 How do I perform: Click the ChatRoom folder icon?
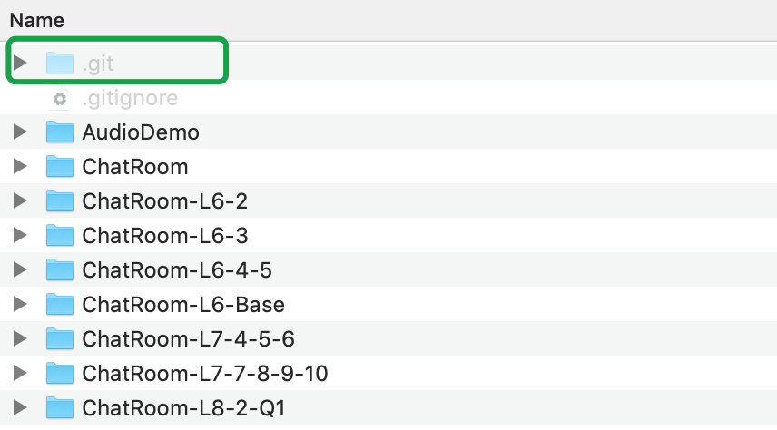[x=59, y=167]
